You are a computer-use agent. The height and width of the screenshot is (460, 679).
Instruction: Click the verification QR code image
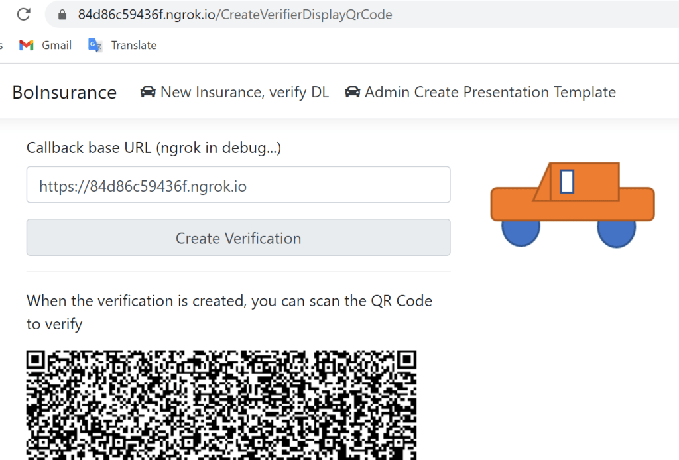point(221,404)
